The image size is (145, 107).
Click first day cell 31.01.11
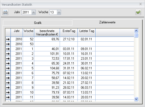click(x=69, y=68)
